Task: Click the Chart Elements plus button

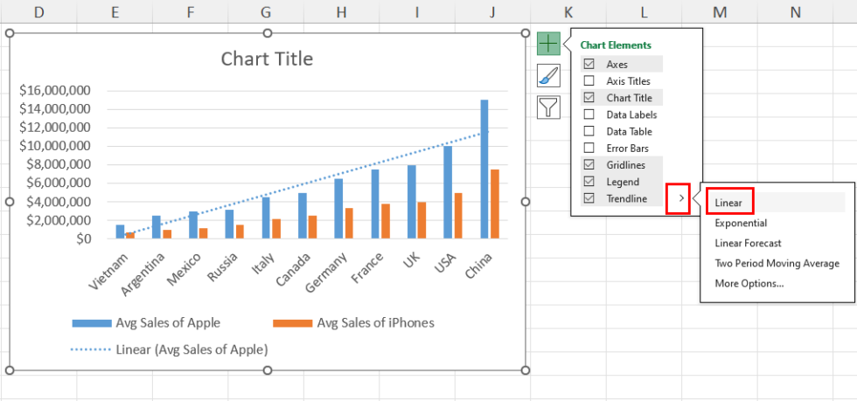Action: coord(548,43)
